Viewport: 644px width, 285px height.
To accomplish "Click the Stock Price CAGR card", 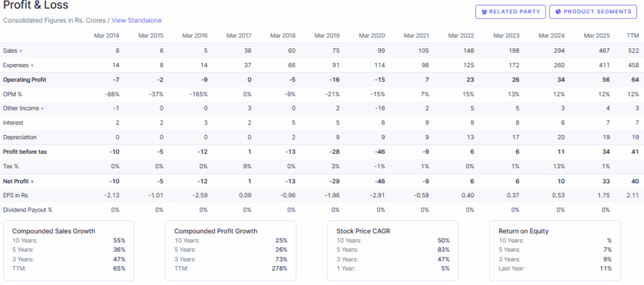I will coord(393,249).
